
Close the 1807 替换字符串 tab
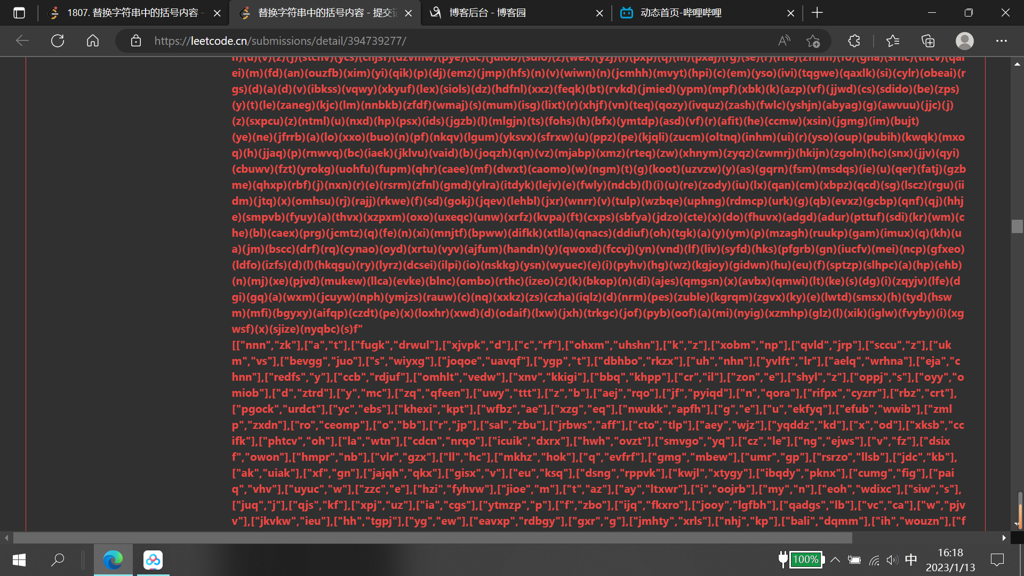click(x=217, y=13)
